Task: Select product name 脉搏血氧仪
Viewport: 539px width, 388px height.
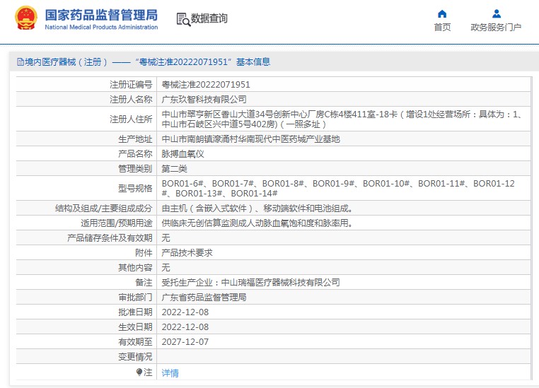Action: point(183,154)
